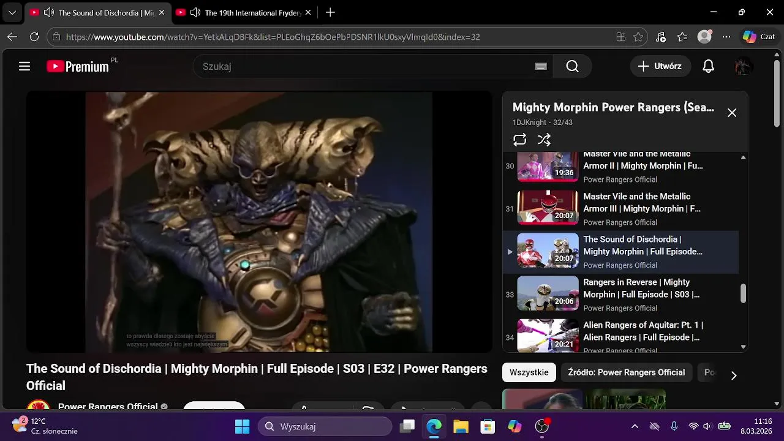Click page scrollbar down arrow

pyautogui.click(x=777, y=404)
